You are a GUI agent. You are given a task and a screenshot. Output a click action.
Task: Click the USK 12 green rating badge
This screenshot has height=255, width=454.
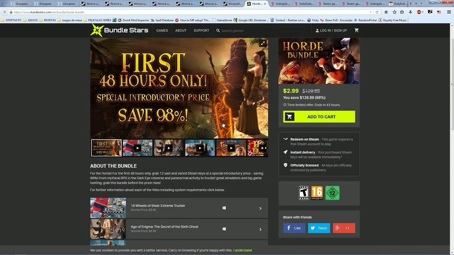(332, 193)
